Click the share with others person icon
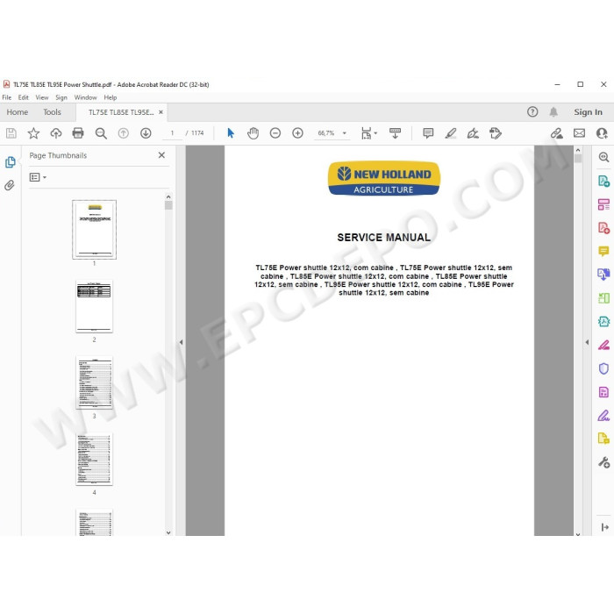 [602, 133]
